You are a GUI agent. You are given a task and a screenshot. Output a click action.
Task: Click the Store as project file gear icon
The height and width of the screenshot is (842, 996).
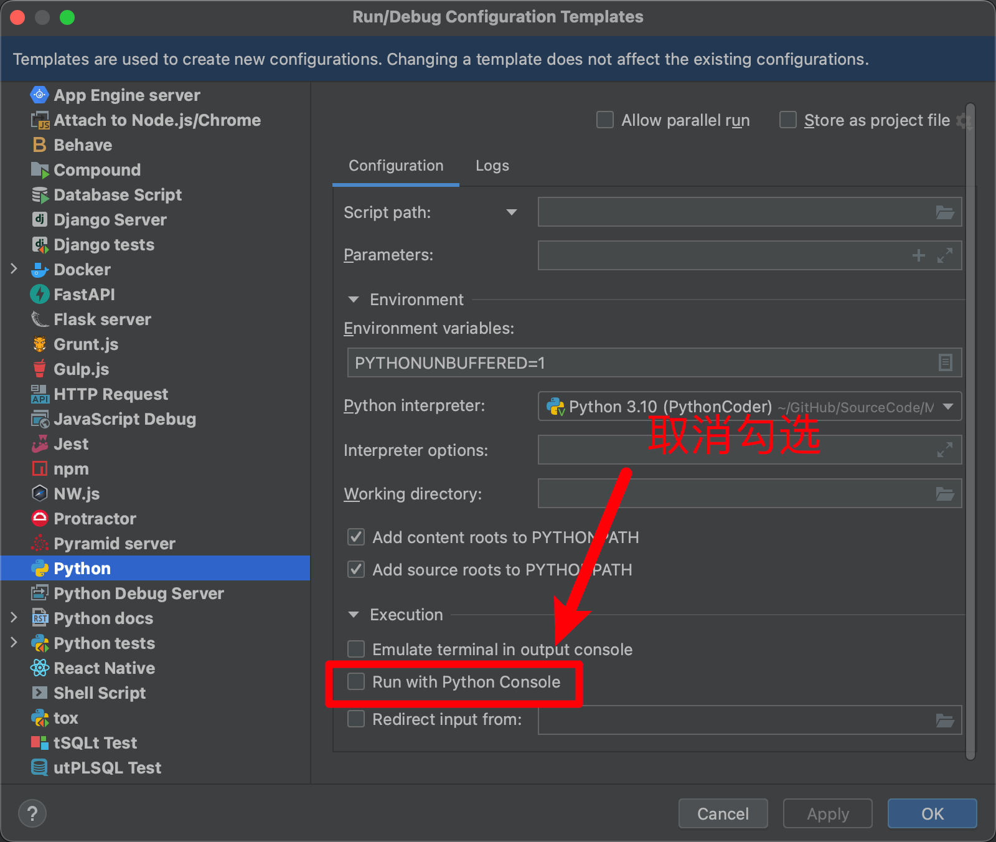coord(964,120)
